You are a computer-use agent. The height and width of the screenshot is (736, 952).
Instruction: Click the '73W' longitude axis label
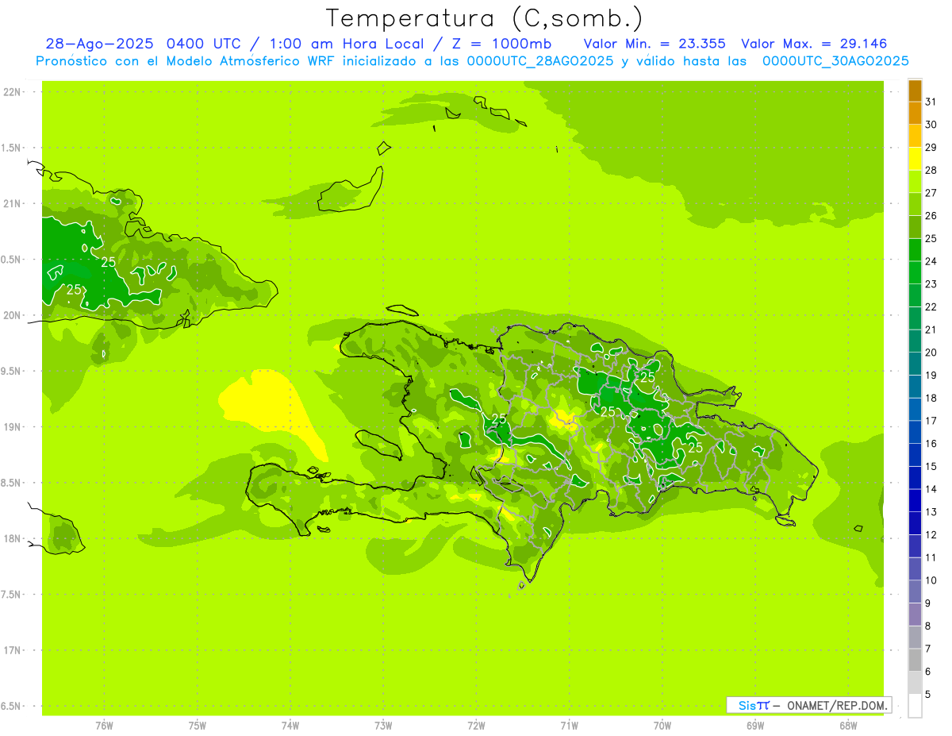point(383,725)
